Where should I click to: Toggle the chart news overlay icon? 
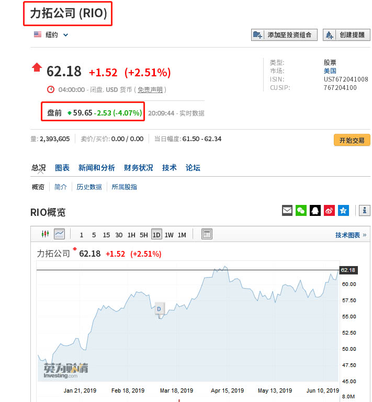tap(207, 234)
